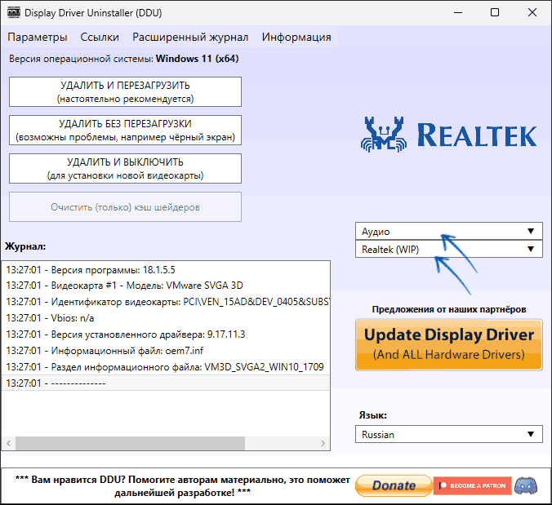This screenshot has height=505, width=552.
Task: Minimize the DDU window
Action: pyautogui.click(x=458, y=13)
